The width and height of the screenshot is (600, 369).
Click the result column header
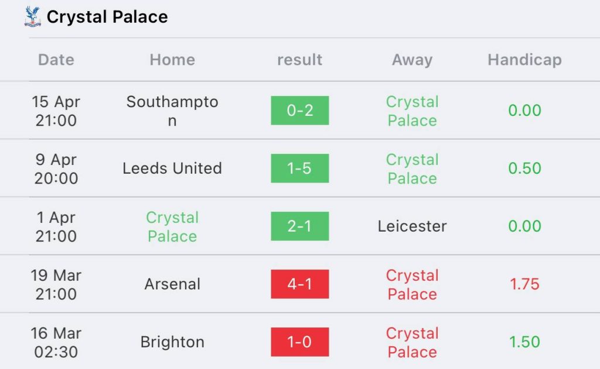[x=299, y=60]
